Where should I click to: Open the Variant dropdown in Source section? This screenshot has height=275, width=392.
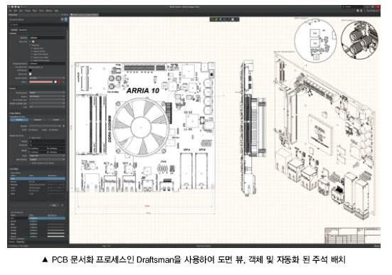point(47,96)
